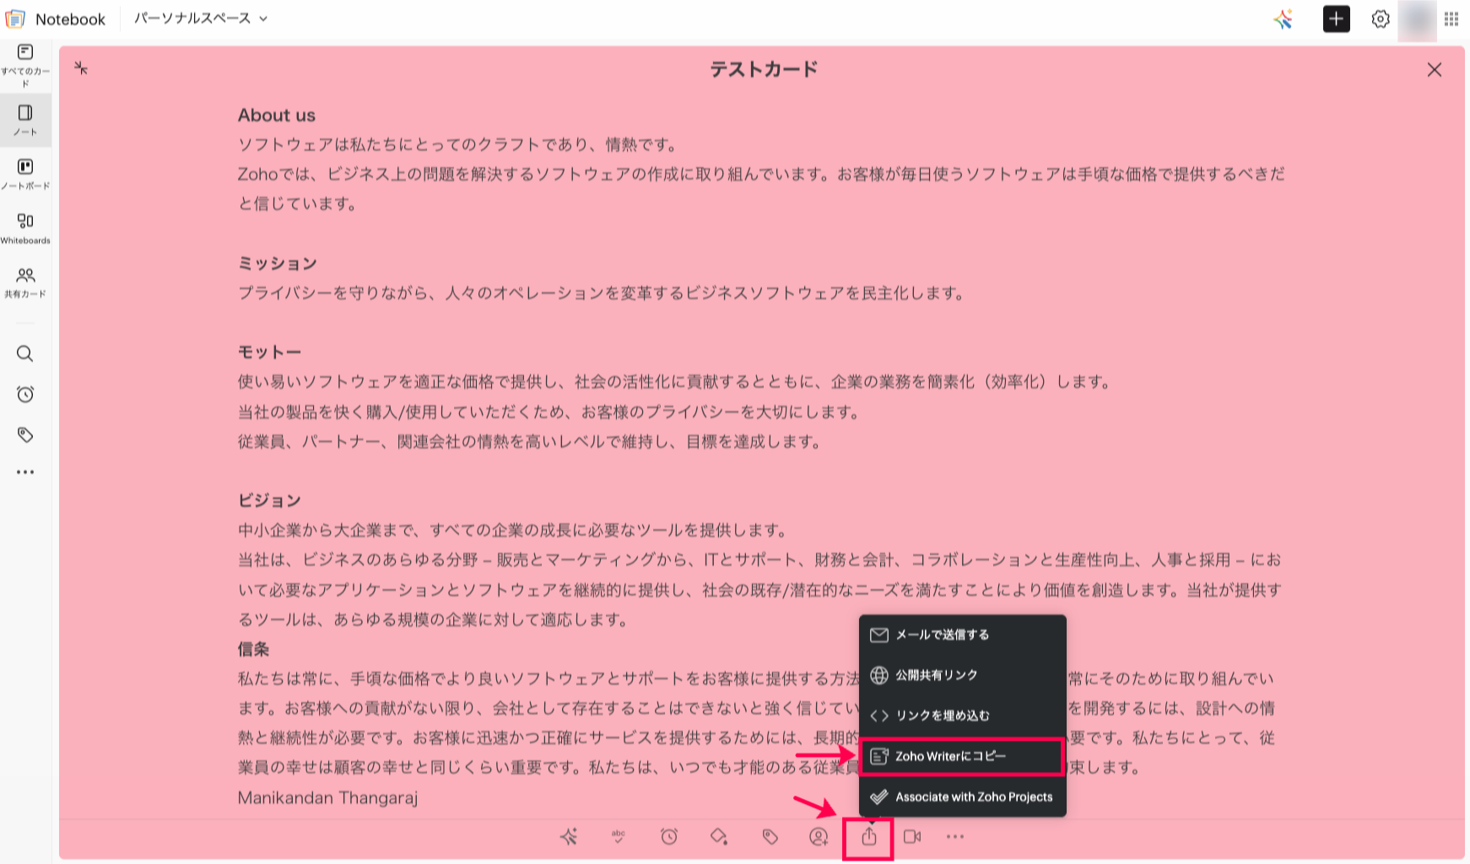Click the black plus create button

(1336, 19)
